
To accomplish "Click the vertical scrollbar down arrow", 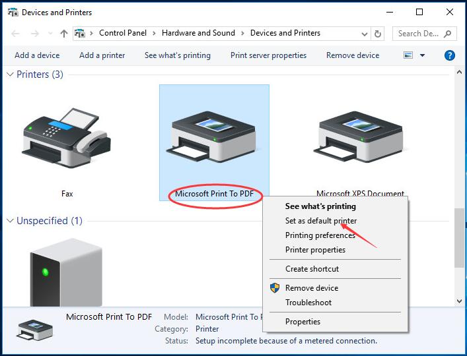I will click(460, 301).
